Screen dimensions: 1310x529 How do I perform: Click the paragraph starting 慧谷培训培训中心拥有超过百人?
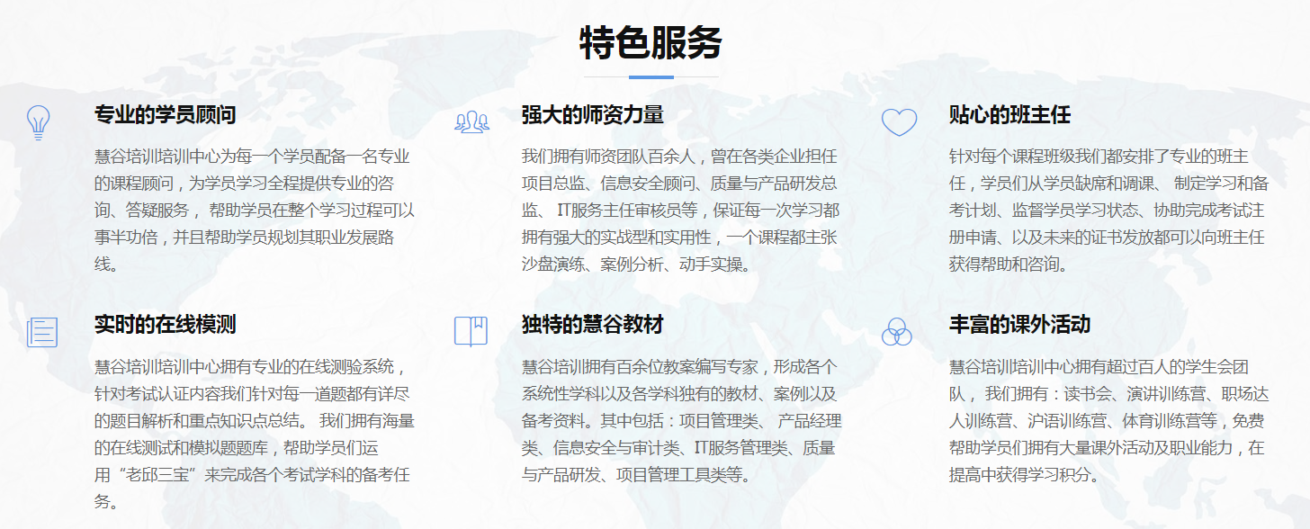point(1108,420)
